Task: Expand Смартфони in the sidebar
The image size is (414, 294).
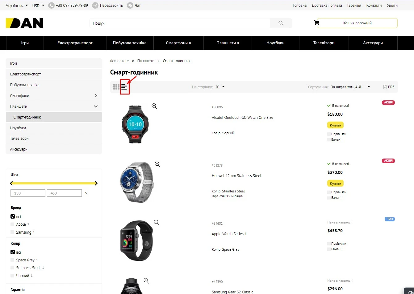Action: tap(96, 96)
